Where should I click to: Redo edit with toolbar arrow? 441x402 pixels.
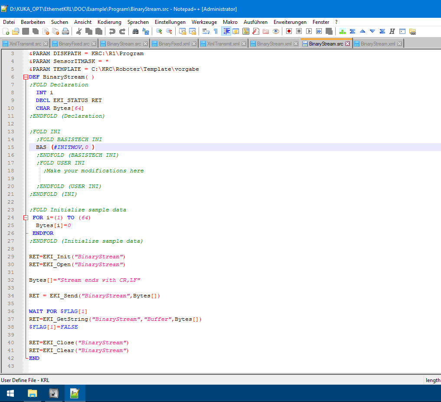[x=122, y=31]
